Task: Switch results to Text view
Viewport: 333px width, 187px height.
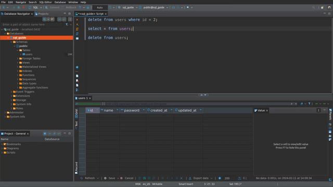Action: click(76, 125)
